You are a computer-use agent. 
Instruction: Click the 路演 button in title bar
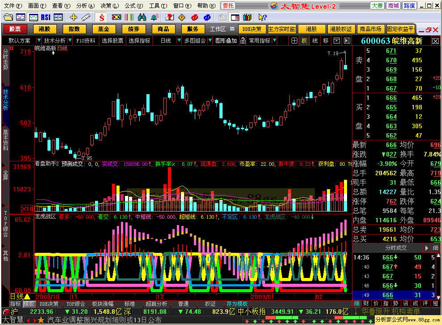(409, 6)
